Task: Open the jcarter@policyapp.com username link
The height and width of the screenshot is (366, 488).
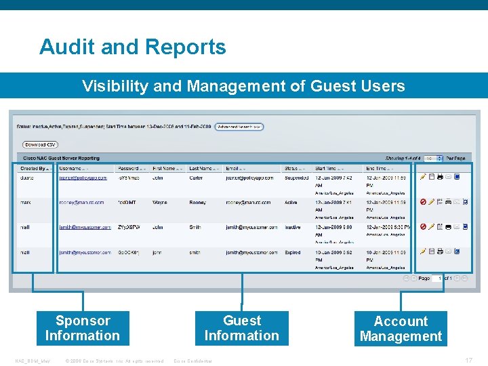Action: pyautogui.click(x=83, y=178)
